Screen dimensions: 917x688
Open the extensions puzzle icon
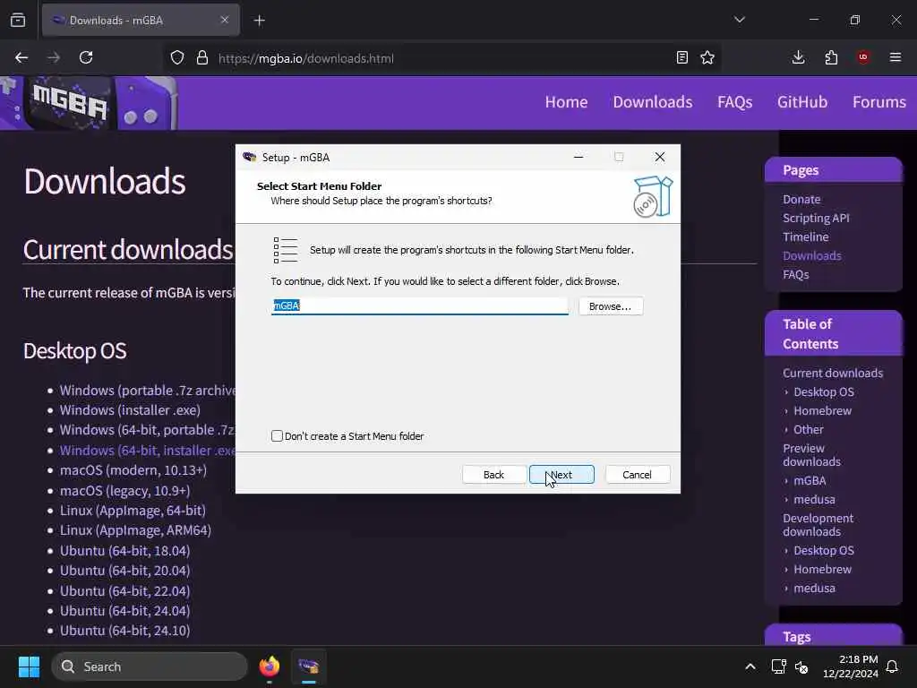831,57
